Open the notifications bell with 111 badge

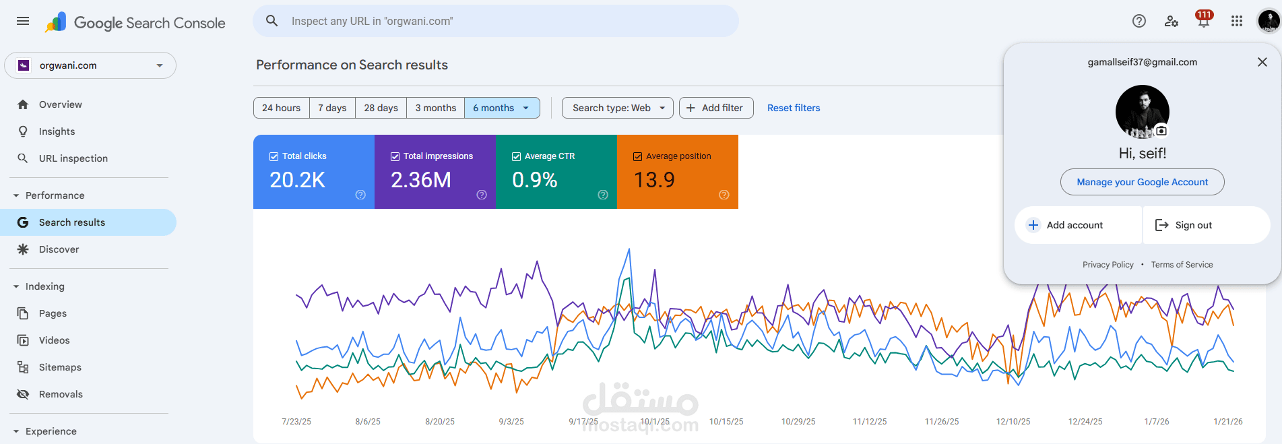1204,20
